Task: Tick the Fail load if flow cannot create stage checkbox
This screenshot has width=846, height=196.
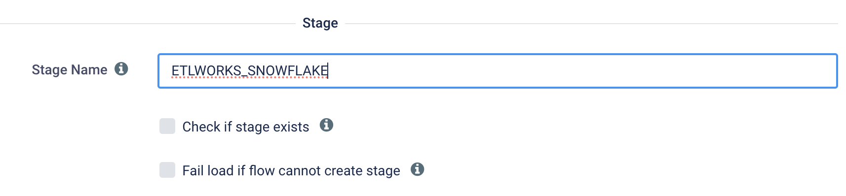Action: (167, 170)
